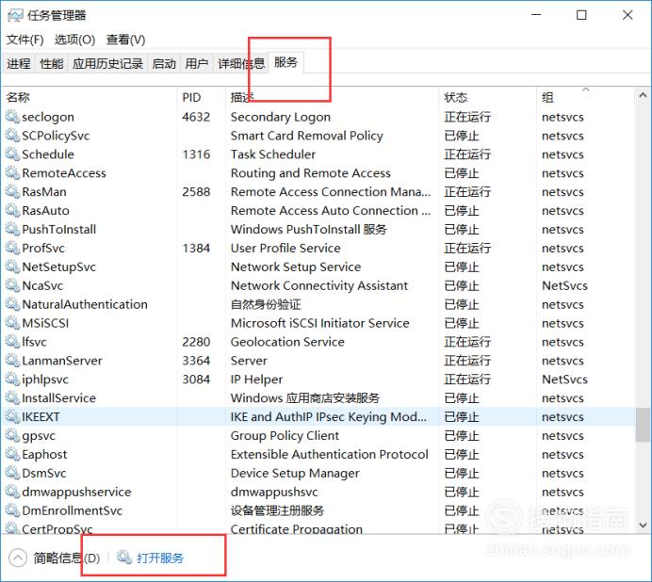Image resolution: width=652 pixels, height=582 pixels.
Task: Click the vertical scrollbar thumb
Action: coord(643,425)
